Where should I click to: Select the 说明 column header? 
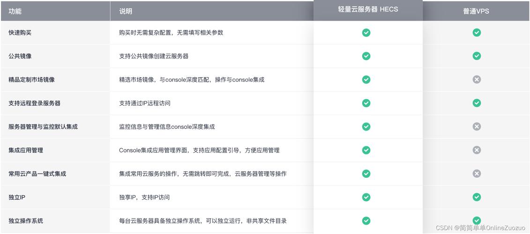click(212, 11)
